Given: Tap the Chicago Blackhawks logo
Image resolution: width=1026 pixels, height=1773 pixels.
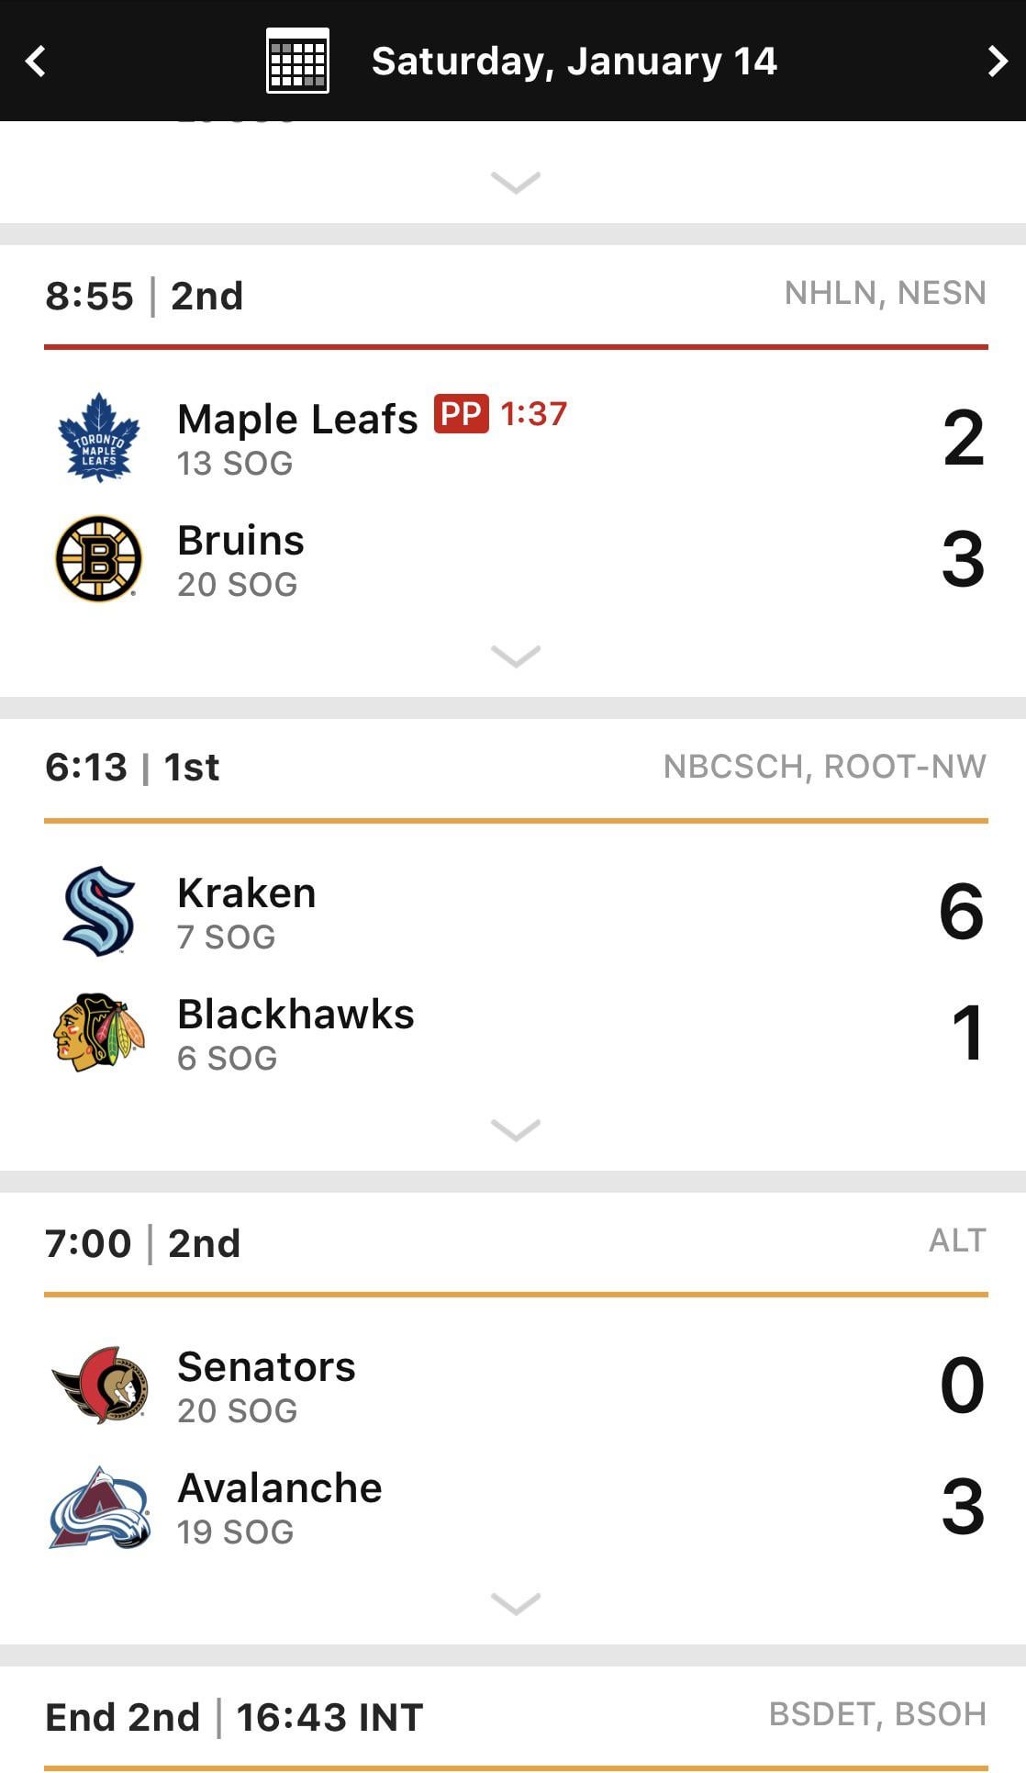Looking at the screenshot, I should [x=98, y=1032].
